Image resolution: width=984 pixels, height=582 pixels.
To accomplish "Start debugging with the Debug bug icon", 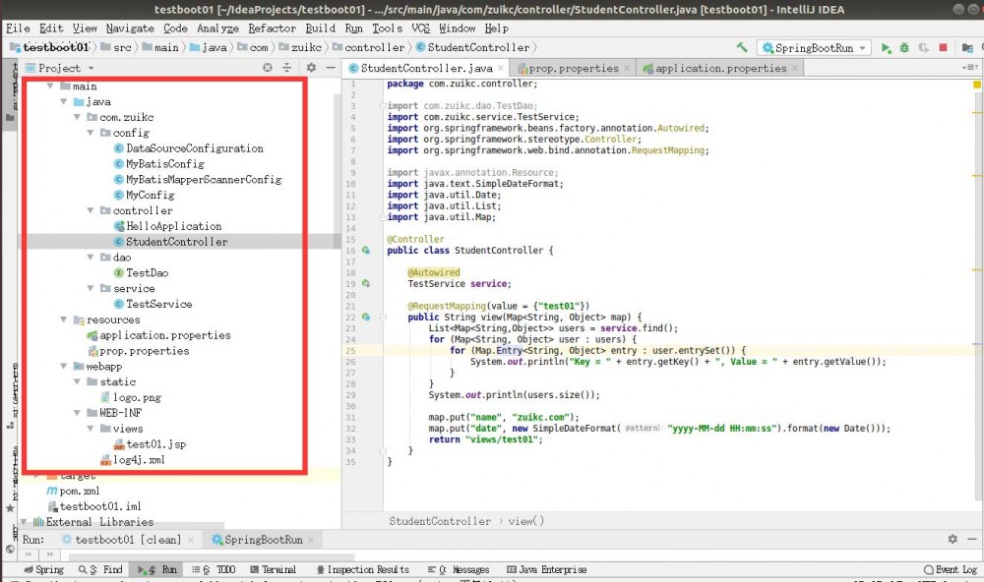I will pyautogui.click(x=904, y=47).
